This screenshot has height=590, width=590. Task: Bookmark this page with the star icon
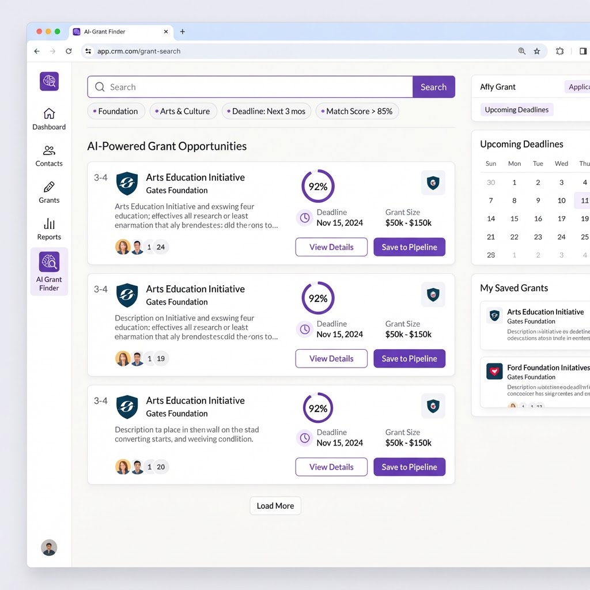[x=537, y=51]
